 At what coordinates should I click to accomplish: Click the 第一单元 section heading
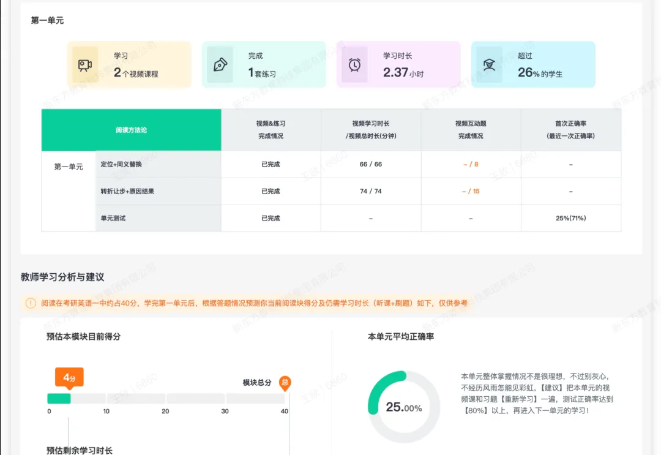47,20
